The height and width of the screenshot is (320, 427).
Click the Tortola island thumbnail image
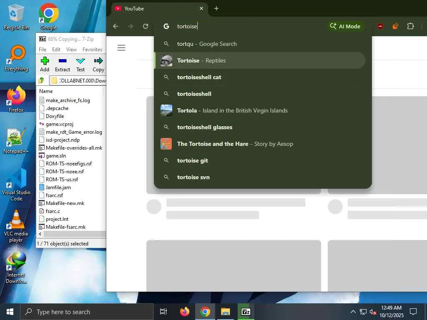[166, 110]
